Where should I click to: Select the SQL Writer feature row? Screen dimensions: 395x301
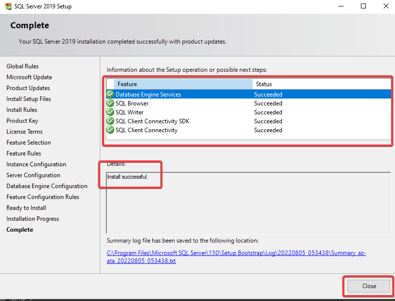[x=249, y=112]
